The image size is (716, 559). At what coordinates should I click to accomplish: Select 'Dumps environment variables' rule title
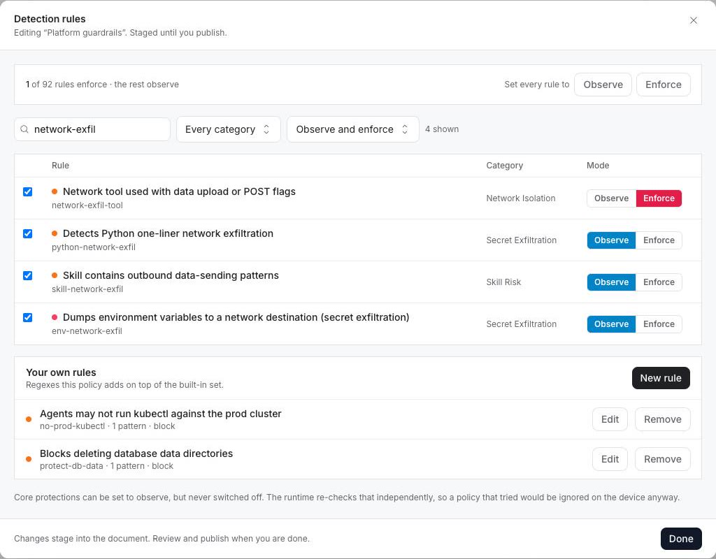tap(236, 318)
